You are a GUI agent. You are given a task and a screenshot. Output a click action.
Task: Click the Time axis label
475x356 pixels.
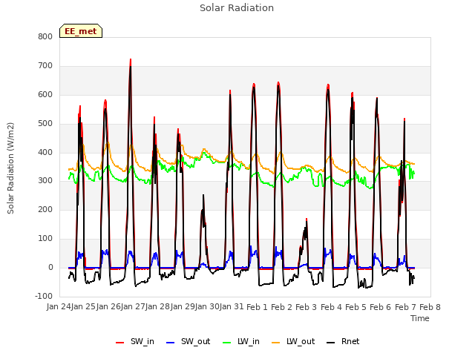pos(420,318)
